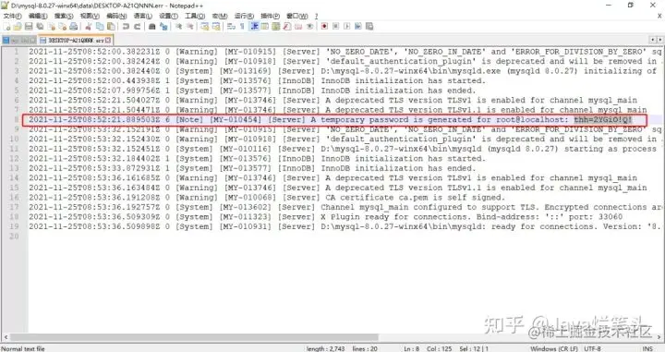Open the 视图(V) menu
The width and height of the screenshot is (665, 352).
90,16
